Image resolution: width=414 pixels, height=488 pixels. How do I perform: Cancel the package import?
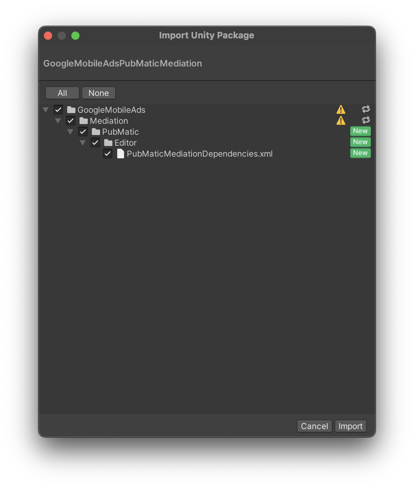tap(314, 426)
